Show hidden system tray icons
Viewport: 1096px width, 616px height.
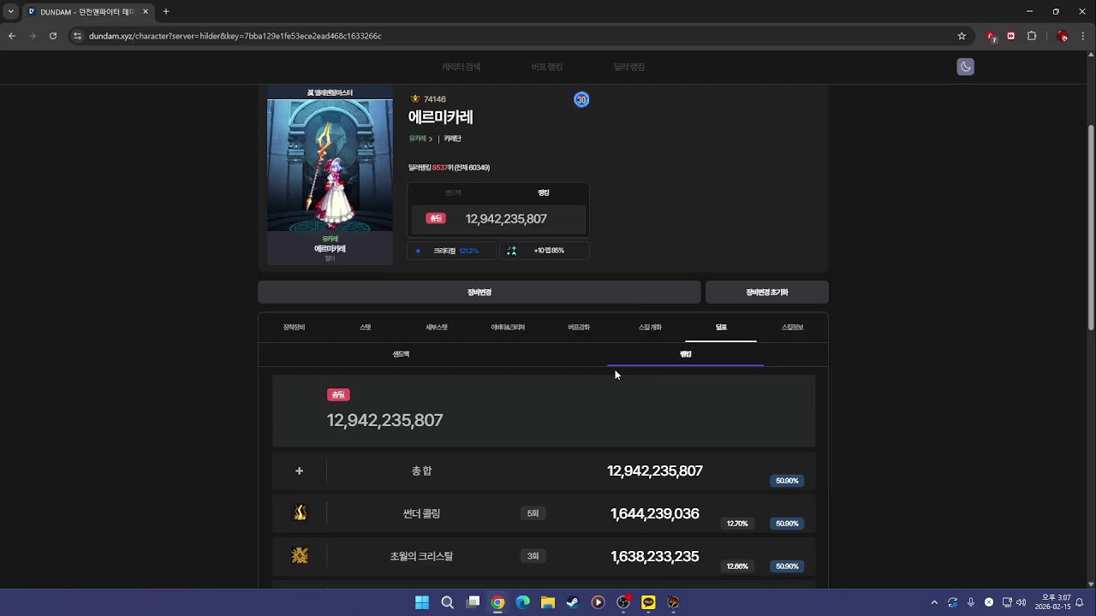pos(934,602)
